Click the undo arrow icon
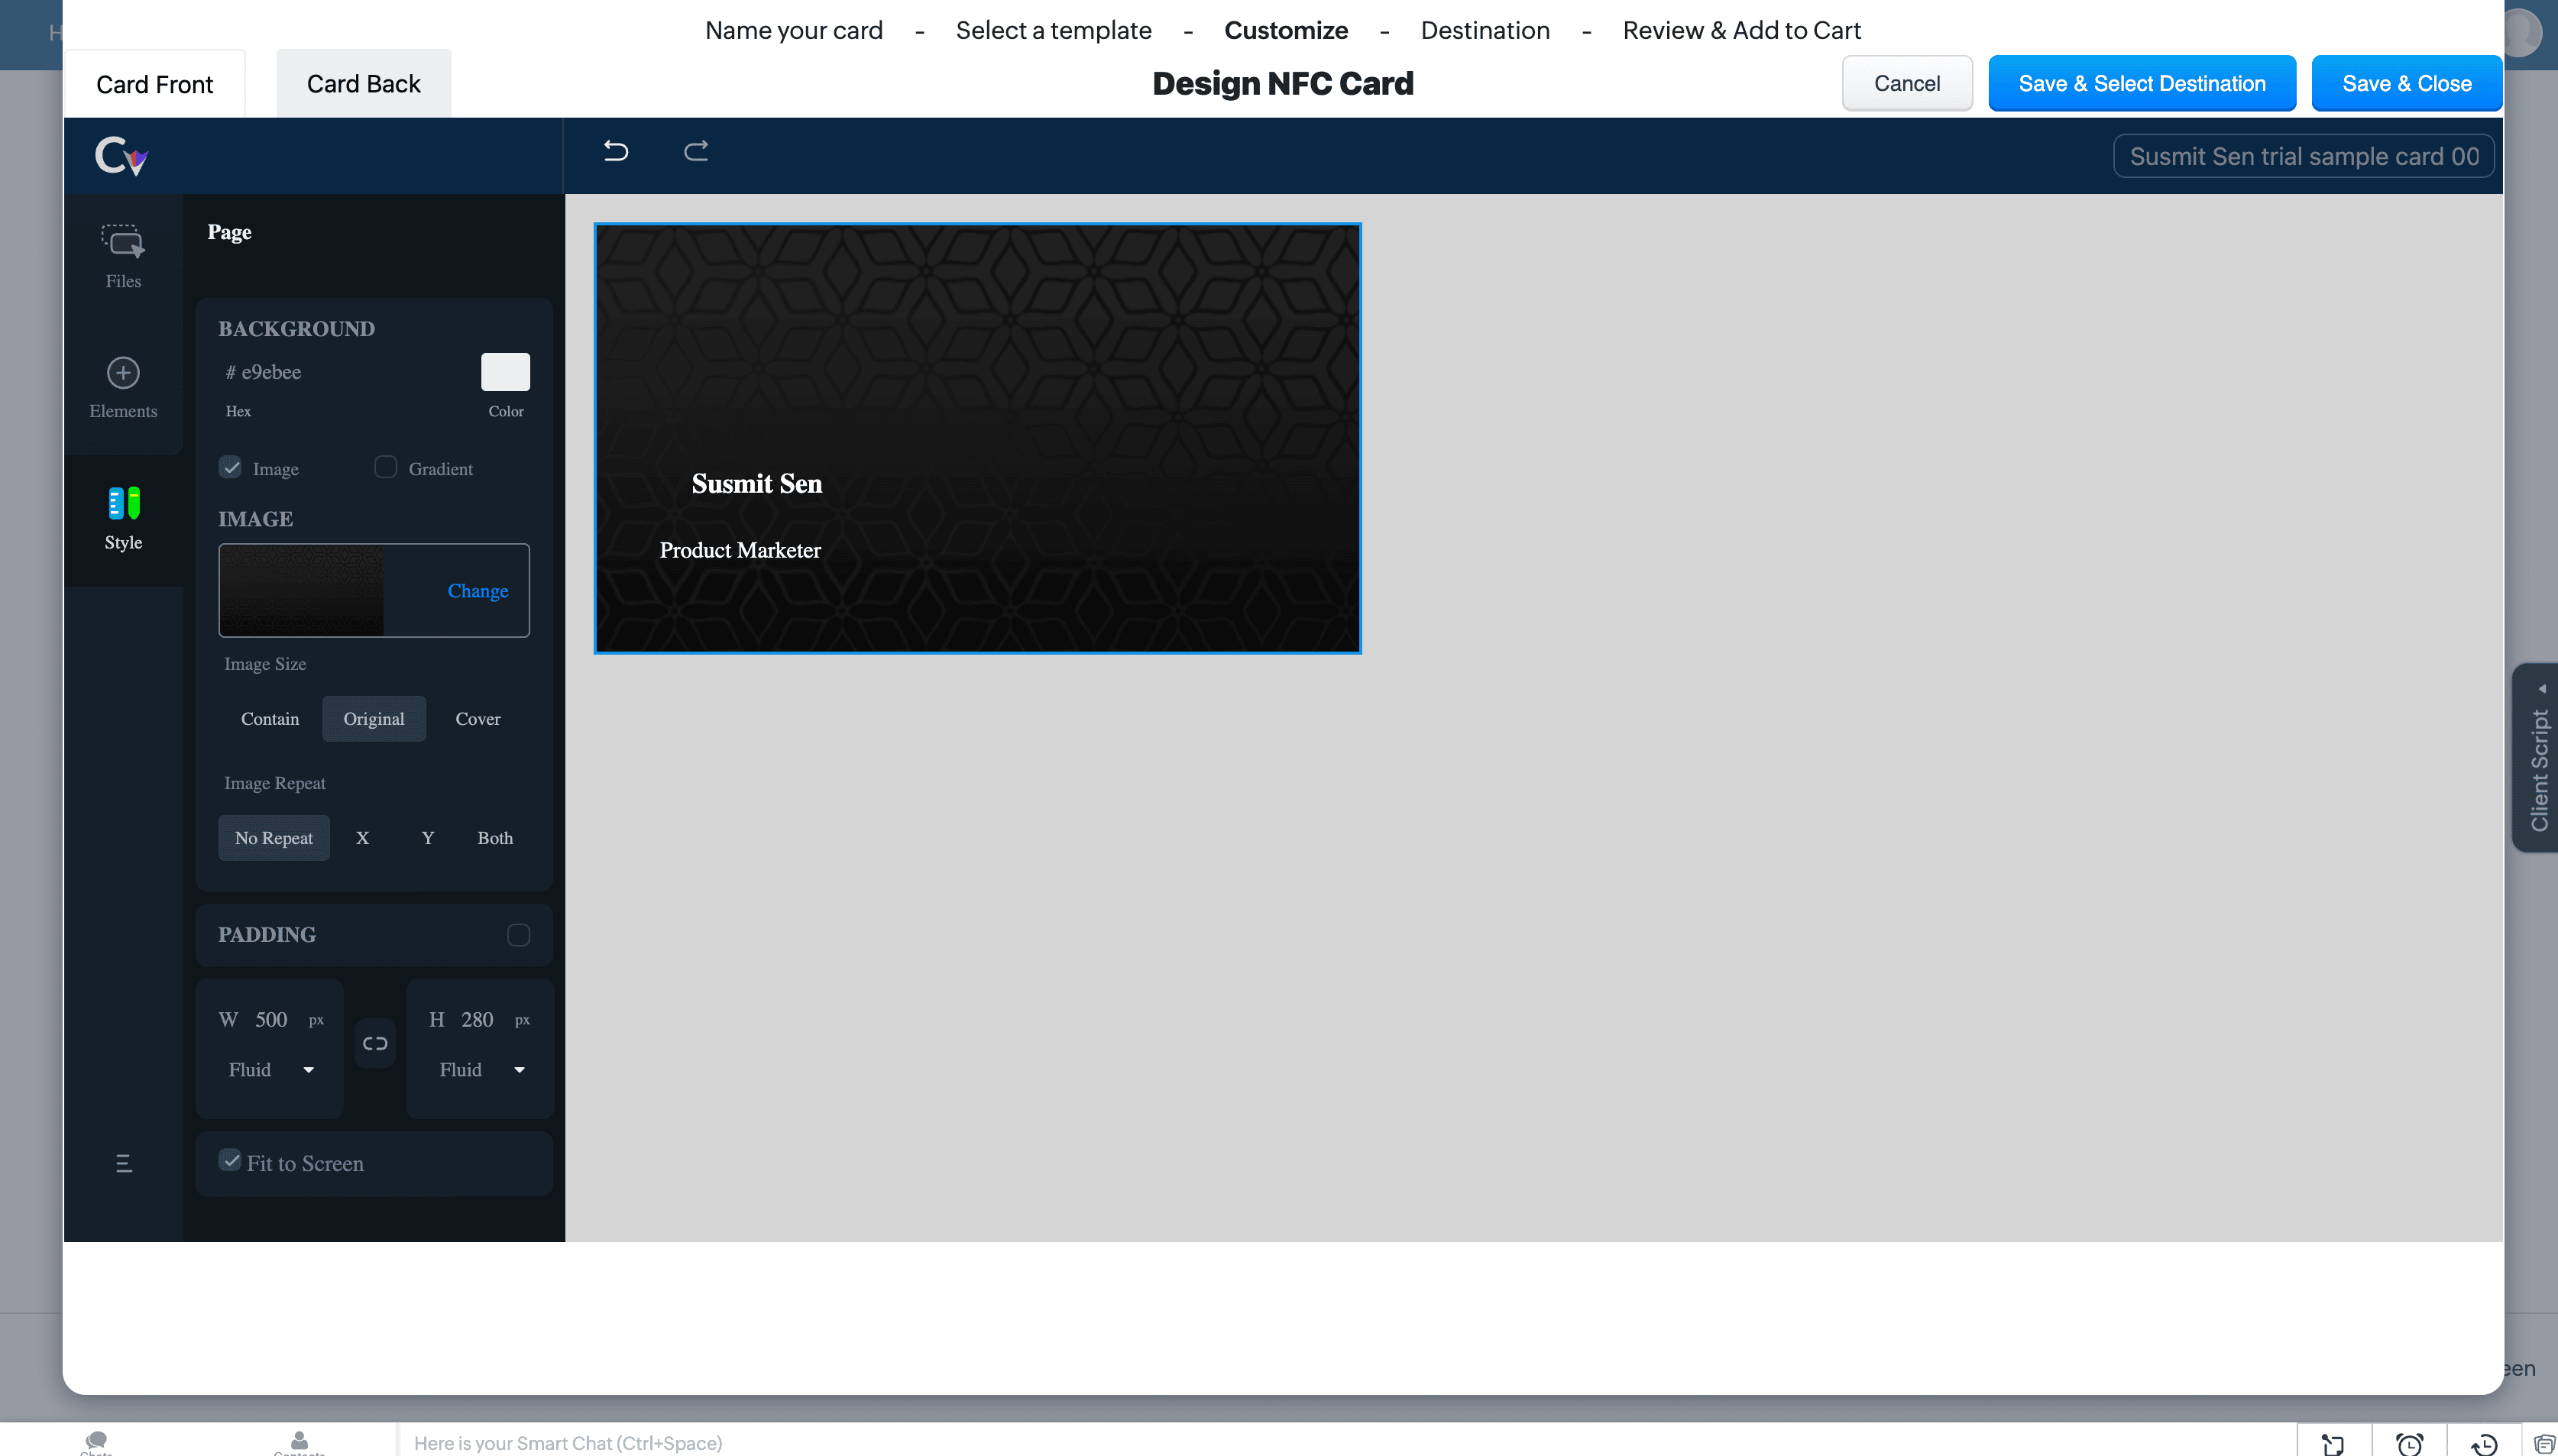 pyautogui.click(x=616, y=151)
